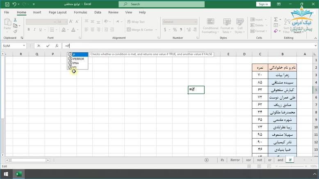
Task: Click the Save icon in title bar
Action: [7, 4]
